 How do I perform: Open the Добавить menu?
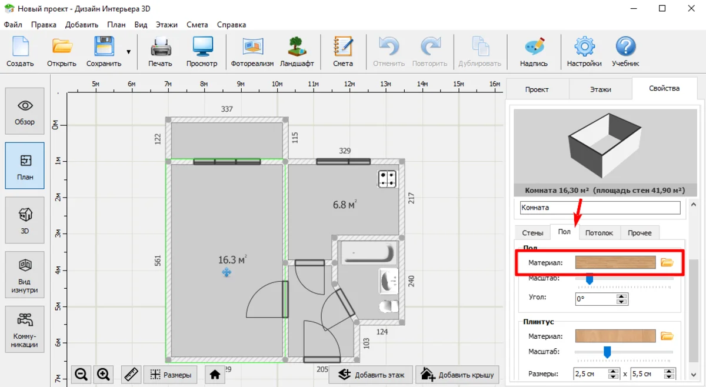pyautogui.click(x=82, y=25)
